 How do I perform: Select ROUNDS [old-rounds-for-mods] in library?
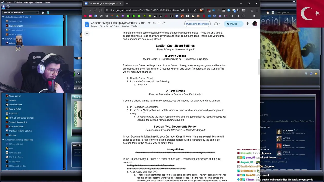pos(22,118)
